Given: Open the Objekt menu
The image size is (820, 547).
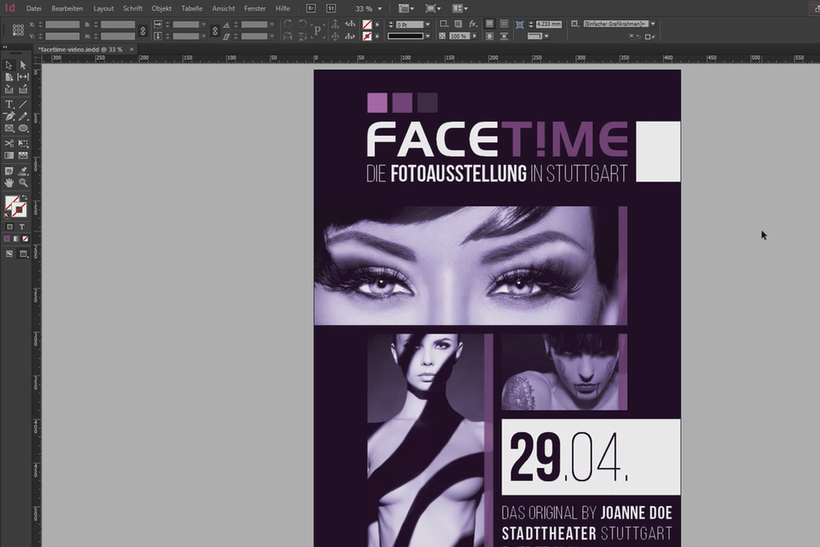Looking at the screenshot, I should (161, 9).
